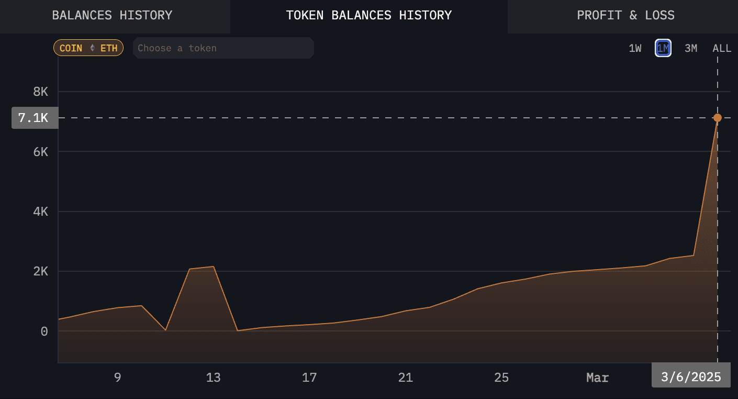Click the 3/6/2025 date label
Image resolution: width=738 pixels, height=399 pixels.
click(x=691, y=375)
